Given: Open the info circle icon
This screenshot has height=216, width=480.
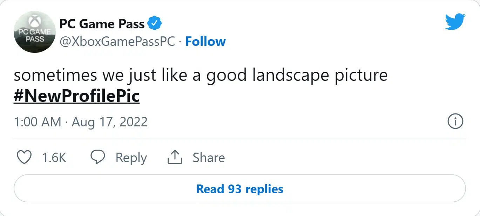Looking at the screenshot, I should point(455,122).
